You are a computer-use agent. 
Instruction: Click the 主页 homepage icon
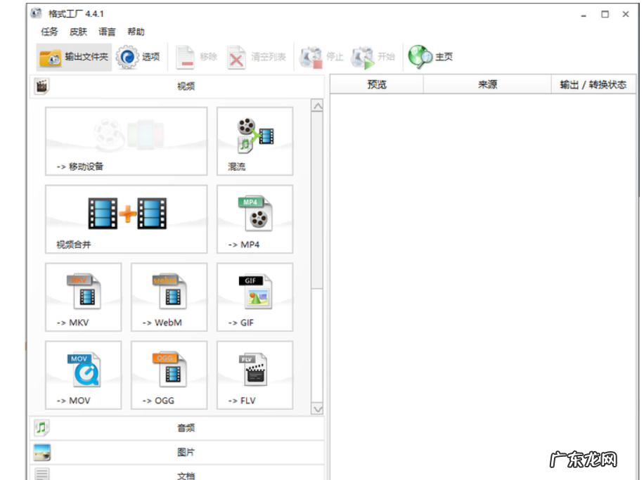[x=431, y=57]
